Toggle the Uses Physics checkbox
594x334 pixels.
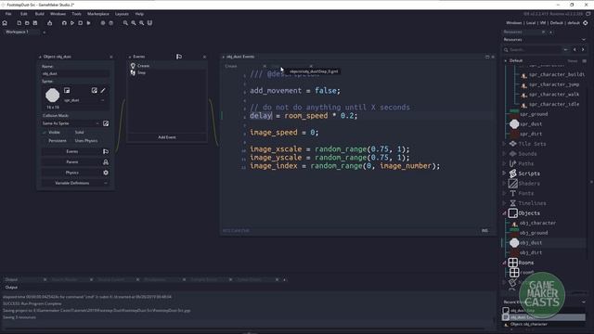(71, 140)
